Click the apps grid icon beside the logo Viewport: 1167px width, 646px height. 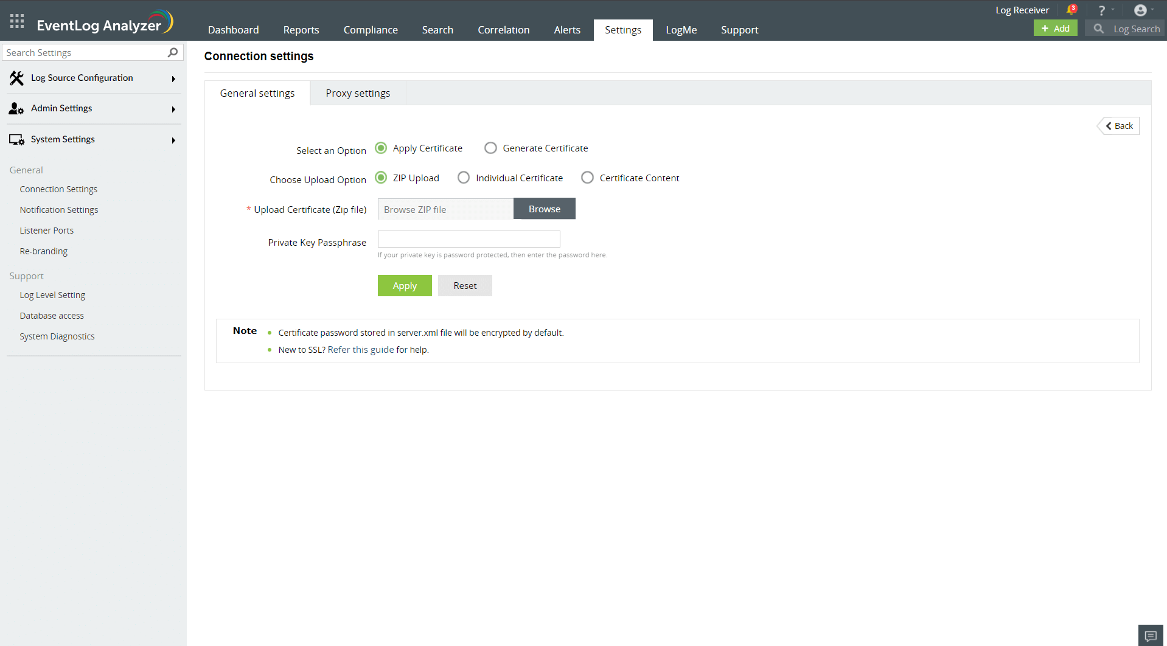coord(16,20)
